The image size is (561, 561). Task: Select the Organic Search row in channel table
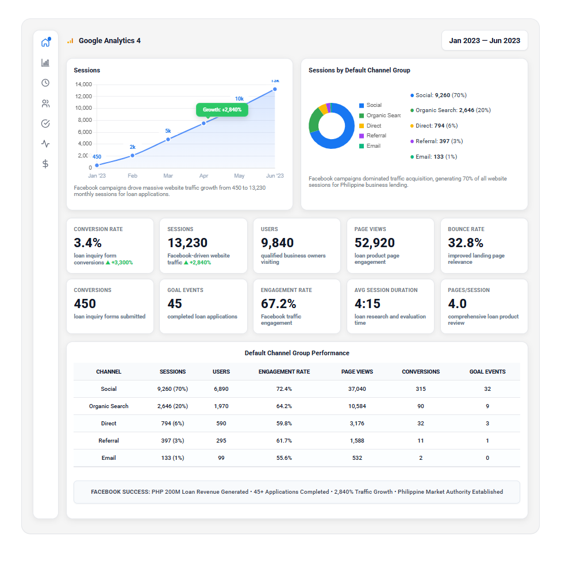click(109, 406)
